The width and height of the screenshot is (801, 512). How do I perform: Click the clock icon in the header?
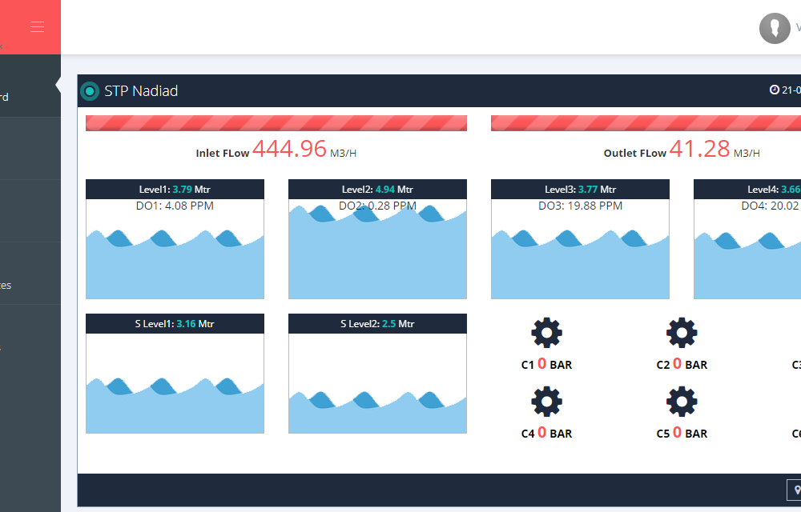(774, 90)
